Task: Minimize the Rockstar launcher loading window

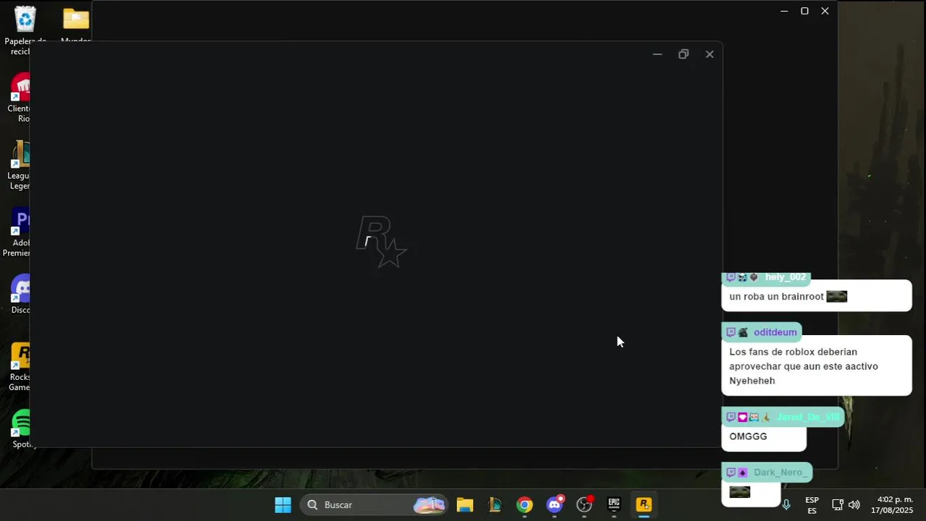Action: coord(657,54)
